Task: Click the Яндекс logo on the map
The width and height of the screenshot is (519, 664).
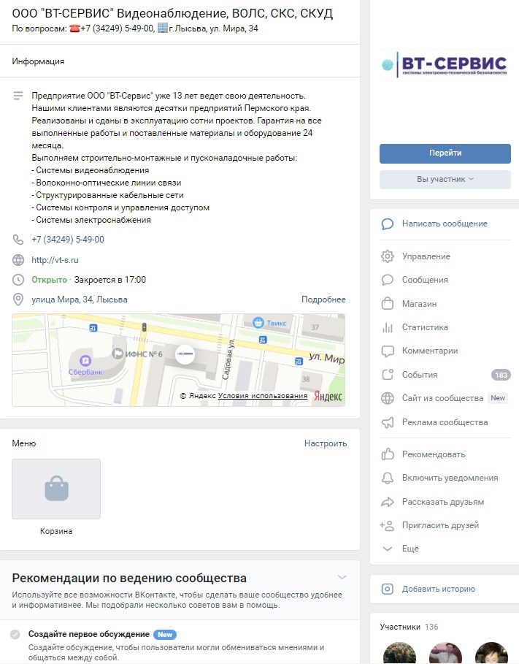Action: 328,397
